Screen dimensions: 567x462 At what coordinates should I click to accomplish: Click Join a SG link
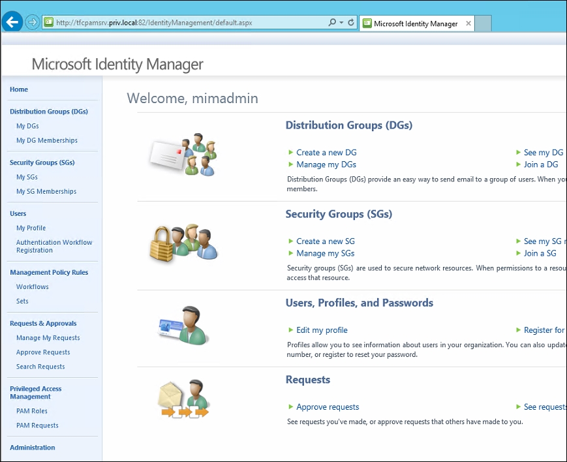tap(540, 253)
